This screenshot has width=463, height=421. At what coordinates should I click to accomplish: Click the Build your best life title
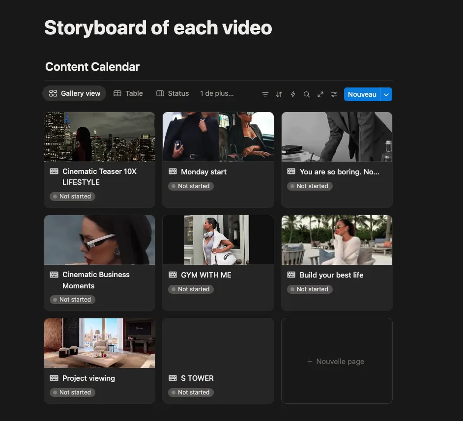click(x=331, y=275)
